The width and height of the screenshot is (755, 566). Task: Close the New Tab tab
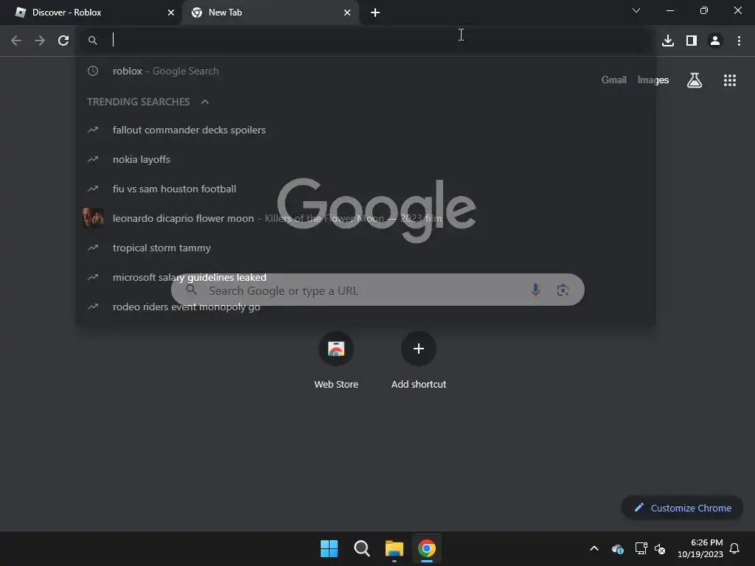[347, 13]
